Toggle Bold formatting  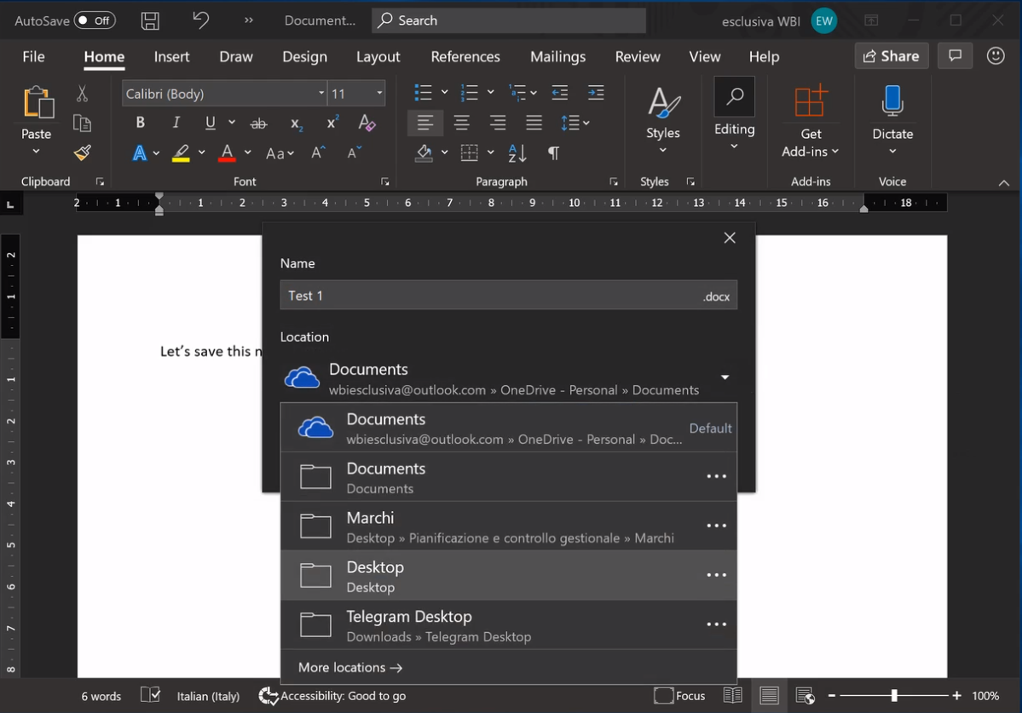pyautogui.click(x=140, y=123)
